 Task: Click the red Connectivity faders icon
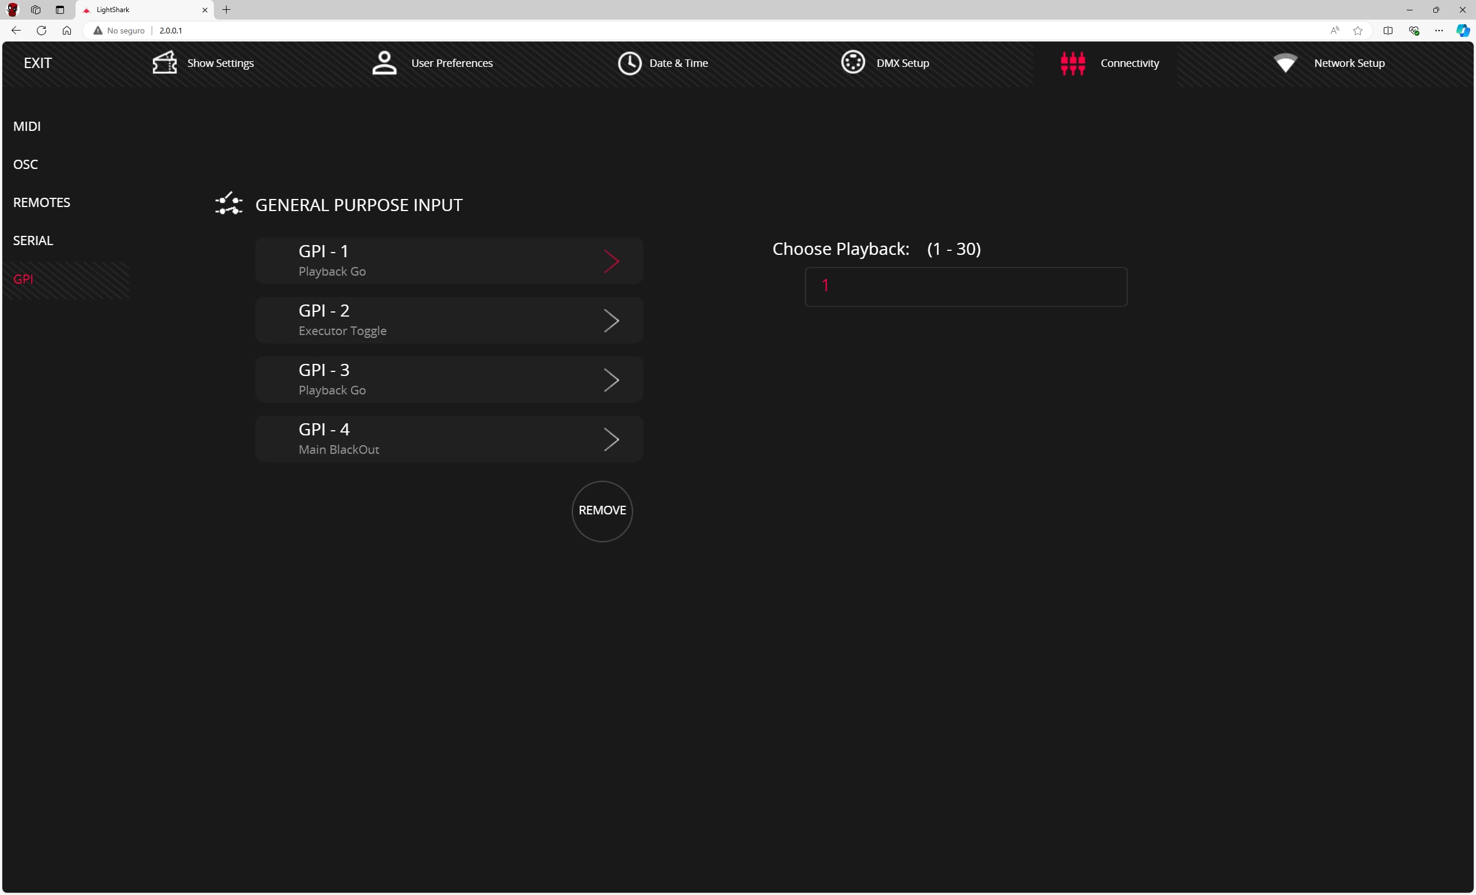pos(1072,63)
